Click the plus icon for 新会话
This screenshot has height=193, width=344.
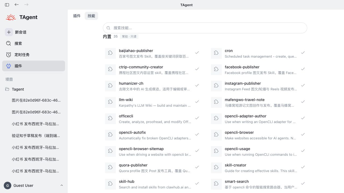(9, 32)
